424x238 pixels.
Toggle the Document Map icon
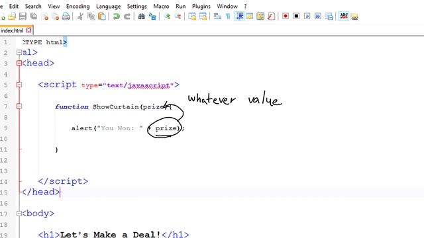260,17
